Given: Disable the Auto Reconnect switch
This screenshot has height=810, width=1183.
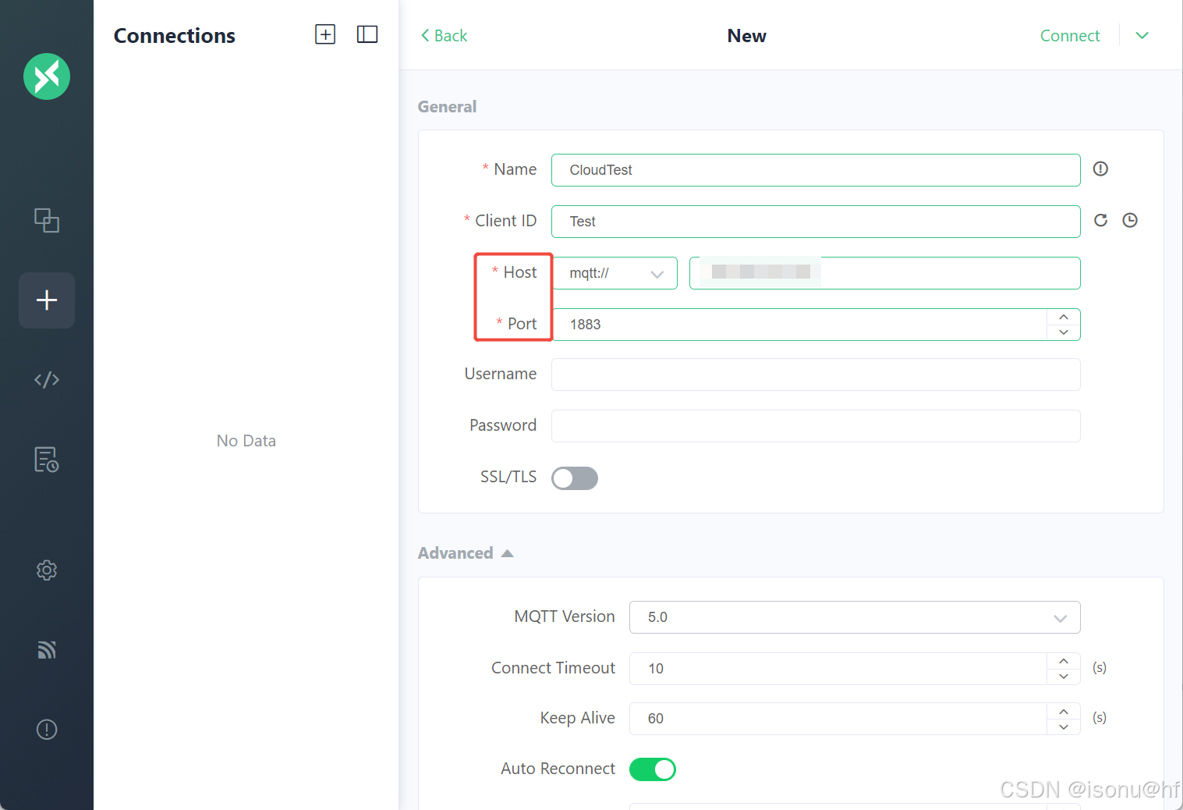Looking at the screenshot, I should (x=653, y=769).
